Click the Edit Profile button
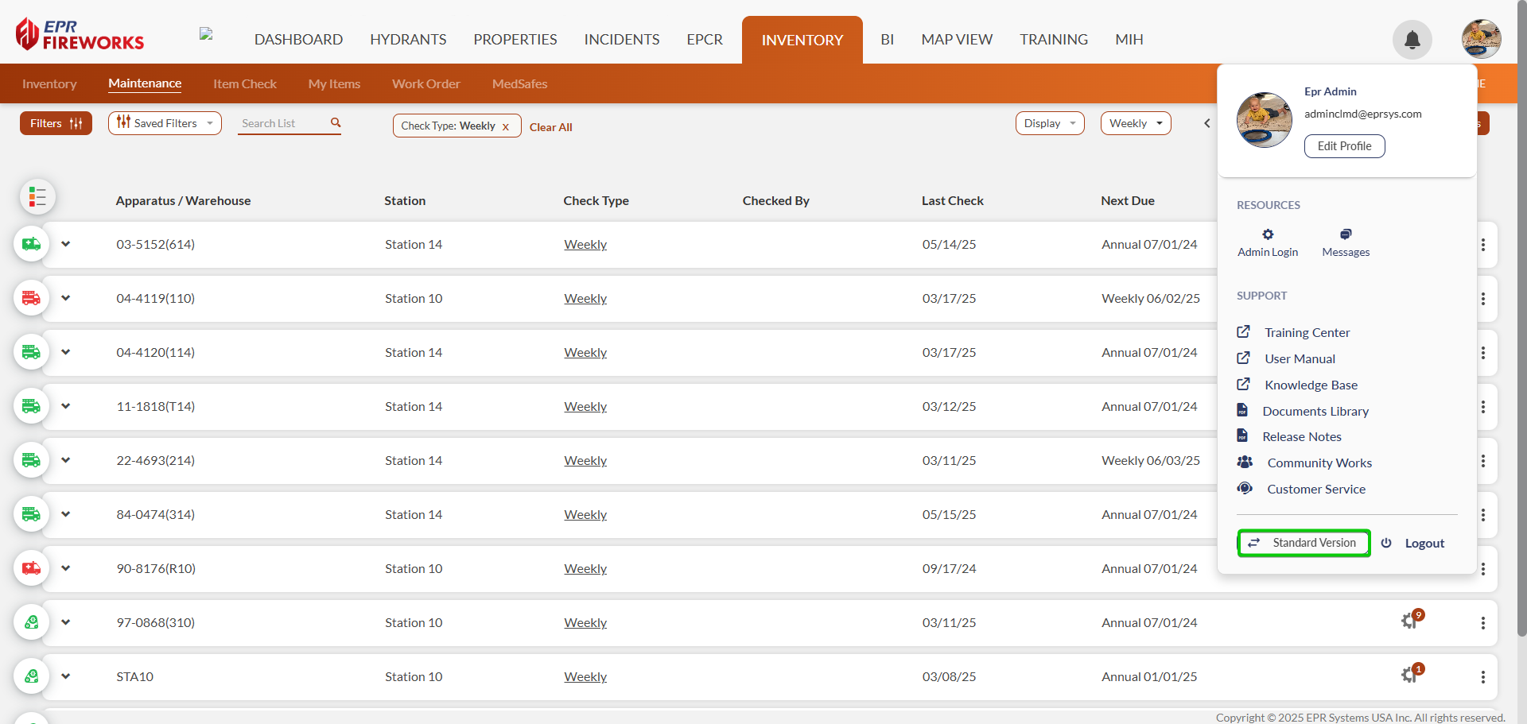The image size is (1527, 724). (x=1344, y=146)
